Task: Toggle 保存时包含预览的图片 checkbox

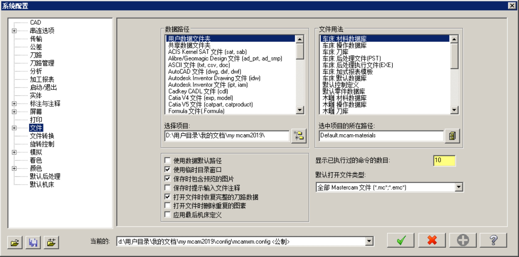Action: 168,179
